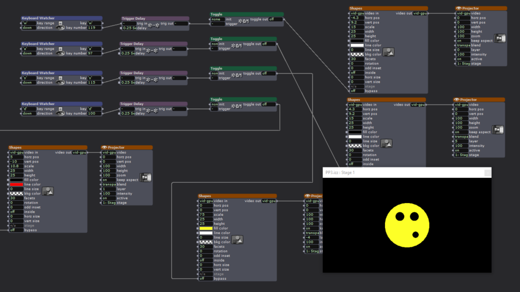Viewport: 520px width, 292px height.
Task: Click the projector icon in the layer 1 Projector
Action: [146, 178]
